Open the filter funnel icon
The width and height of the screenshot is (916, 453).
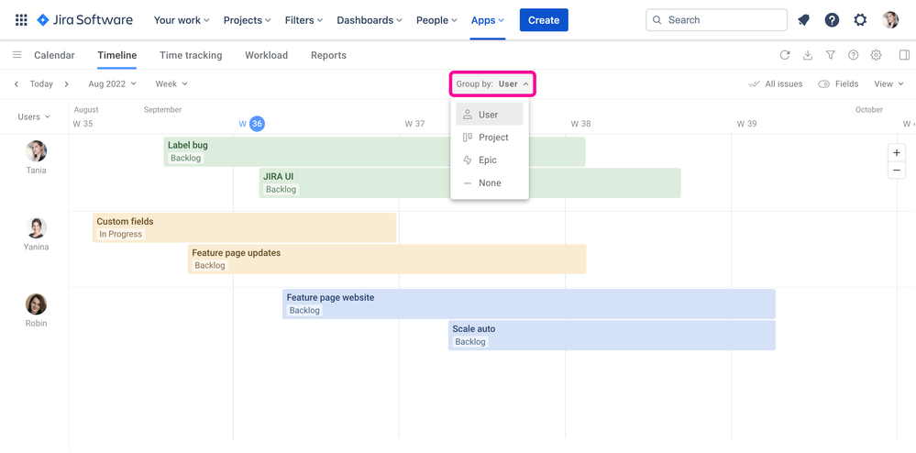830,55
